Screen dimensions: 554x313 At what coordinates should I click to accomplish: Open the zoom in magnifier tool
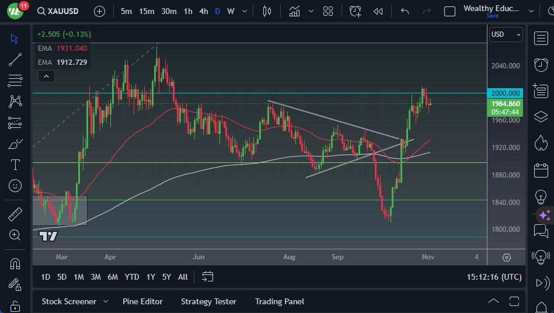coord(15,235)
